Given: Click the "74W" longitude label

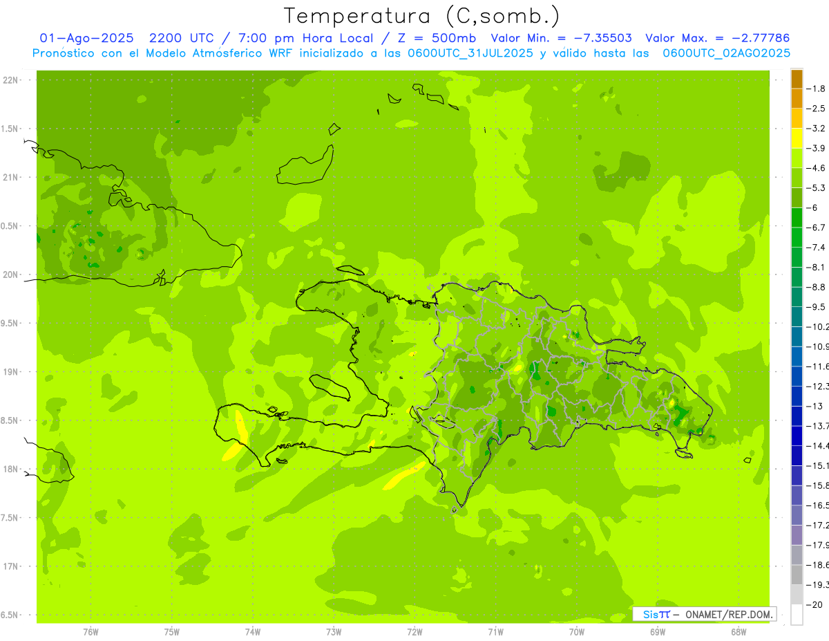Looking at the screenshot, I should (253, 632).
